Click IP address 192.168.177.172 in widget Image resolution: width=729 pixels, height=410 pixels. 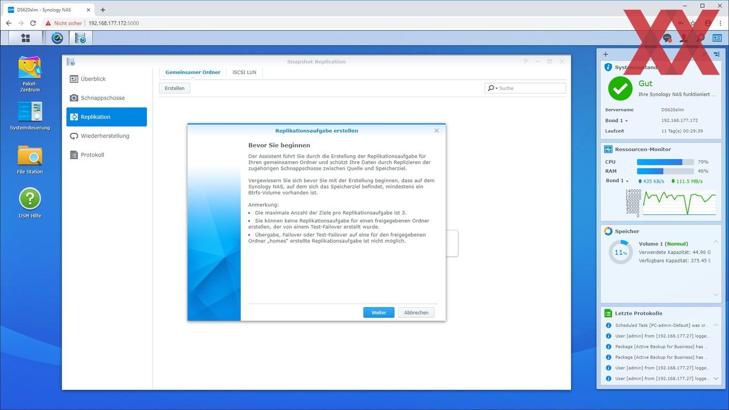tap(680, 121)
